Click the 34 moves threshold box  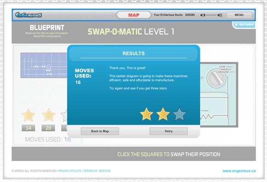[x=29, y=128]
